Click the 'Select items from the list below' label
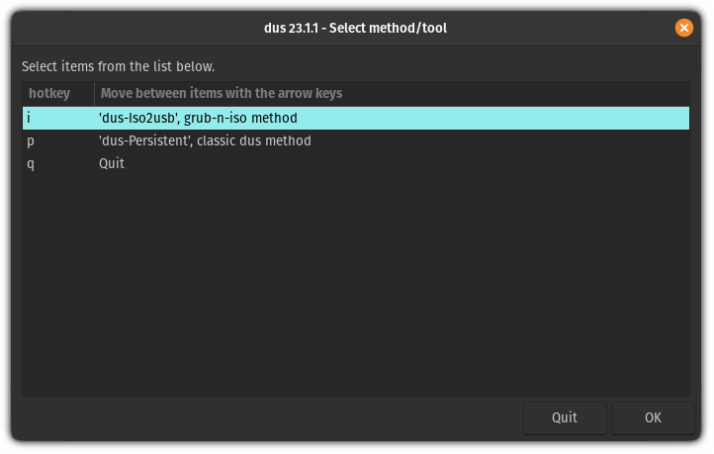The image size is (714, 454). tap(118, 66)
